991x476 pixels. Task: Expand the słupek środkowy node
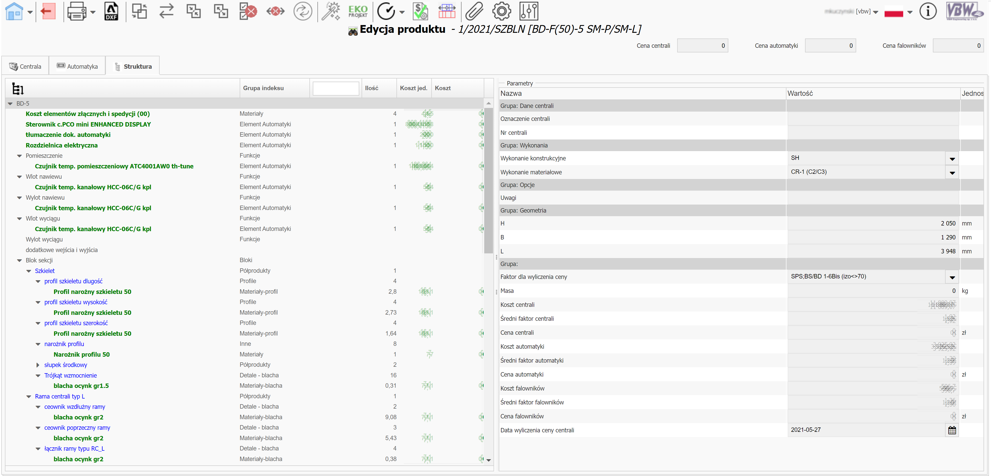click(x=38, y=365)
